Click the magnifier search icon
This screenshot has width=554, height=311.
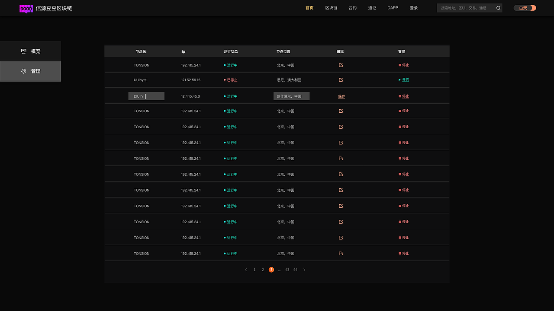pyautogui.click(x=498, y=8)
